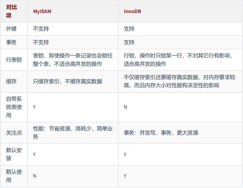Click Y in the 默认使用 row
The height and width of the screenshot is (188, 243).
click(125, 176)
